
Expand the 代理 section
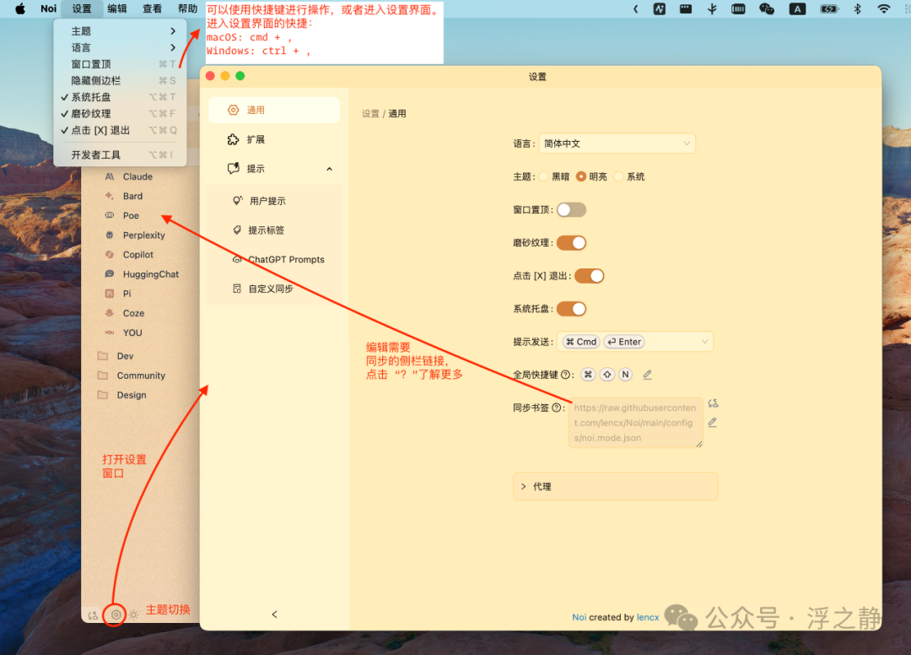(615, 486)
